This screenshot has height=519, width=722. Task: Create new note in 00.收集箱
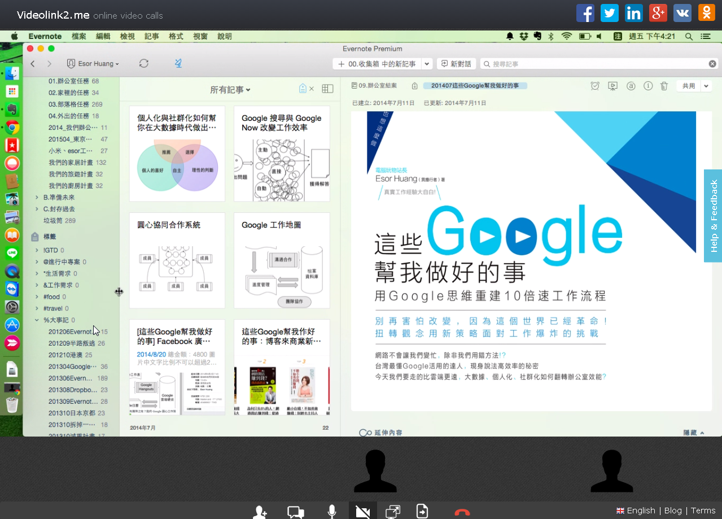[x=377, y=64]
